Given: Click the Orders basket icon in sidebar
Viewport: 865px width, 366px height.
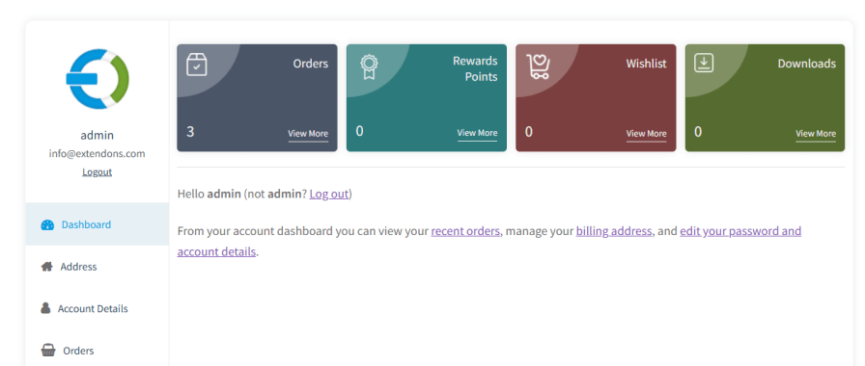Looking at the screenshot, I should tap(48, 351).
